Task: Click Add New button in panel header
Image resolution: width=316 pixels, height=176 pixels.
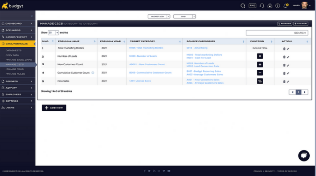Action: tap(301, 23)
